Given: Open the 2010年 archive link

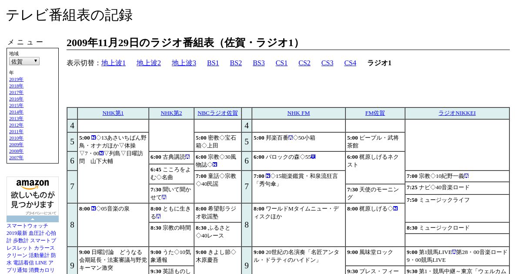Looking at the screenshot, I should [x=16, y=138].
